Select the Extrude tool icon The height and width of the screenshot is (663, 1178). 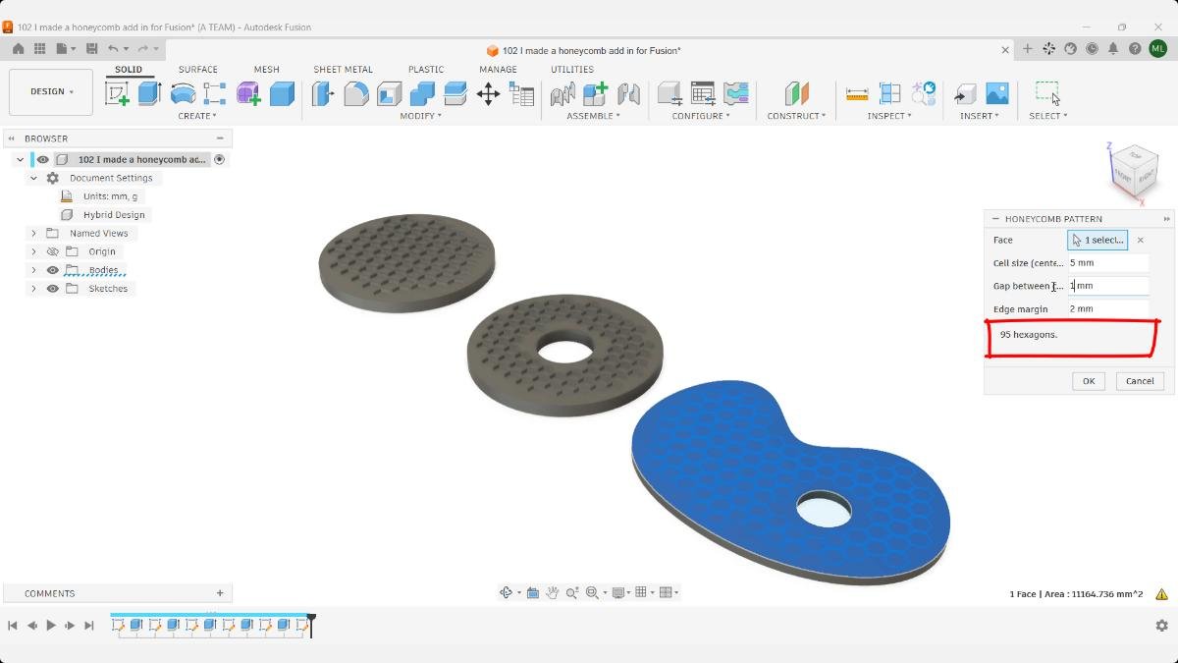tap(149, 93)
